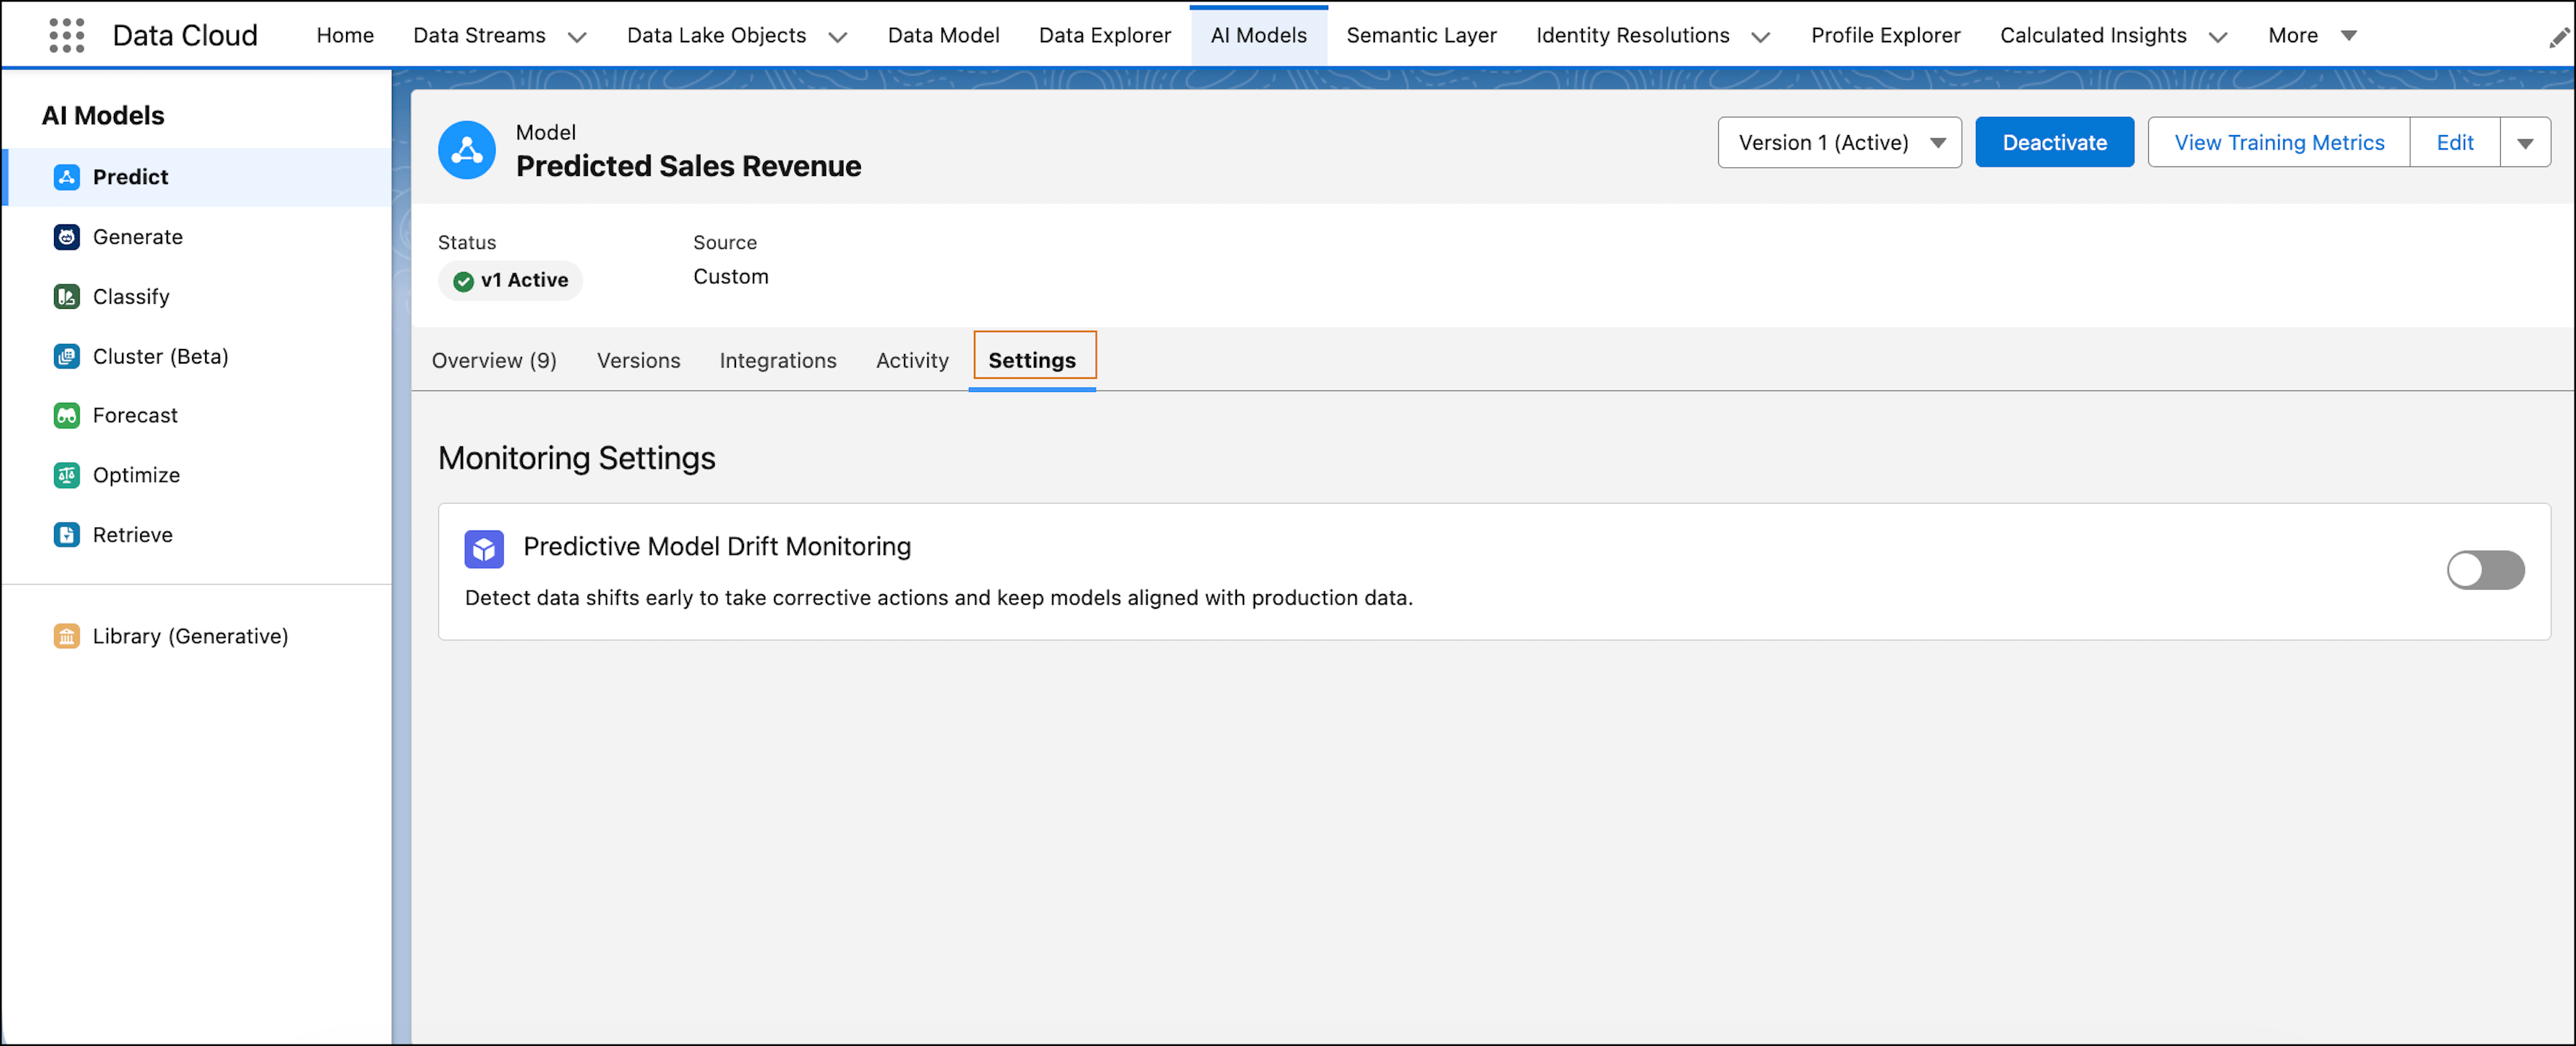Expand the Identity Resolutions chevron
This screenshot has width=2576, height=1046.
point(1761,37)
